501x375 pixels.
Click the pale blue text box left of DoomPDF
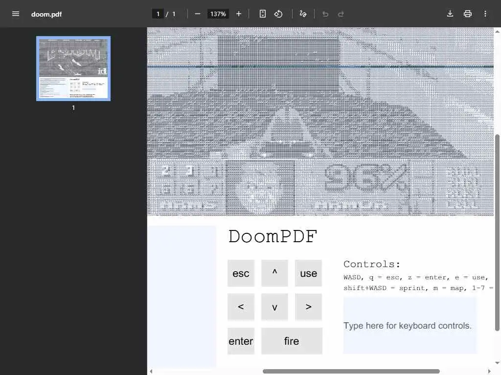182,296
